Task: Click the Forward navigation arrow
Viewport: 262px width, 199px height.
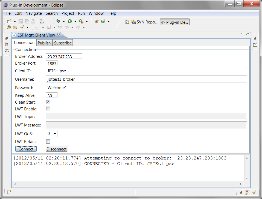Action: click(78, 27)
